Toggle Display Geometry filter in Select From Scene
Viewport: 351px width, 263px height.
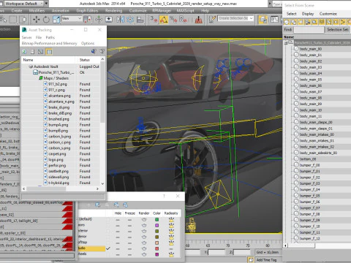coord(287,22)
